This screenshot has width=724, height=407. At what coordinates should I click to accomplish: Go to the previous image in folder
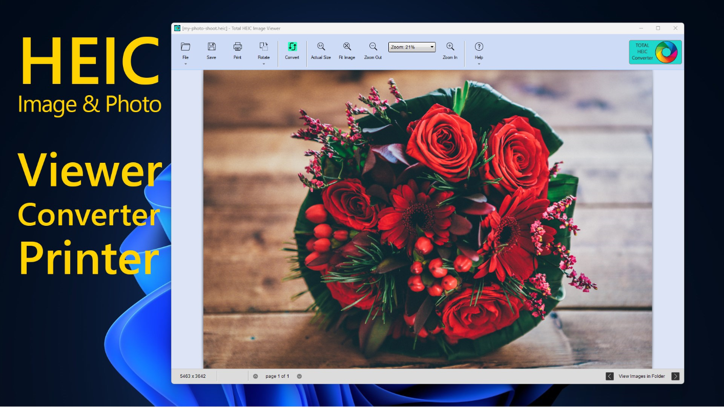click(609, 376)
